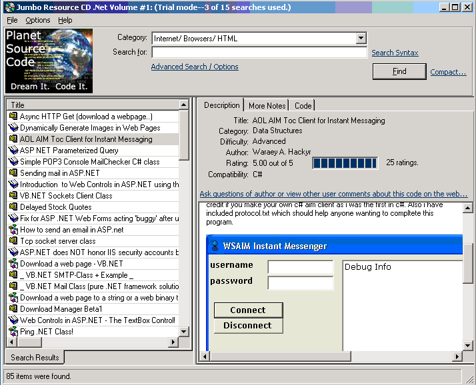This screenshot has height=385, width=476.
Task: Switch to the More Notes tab
Action: (x=267, y=106)
